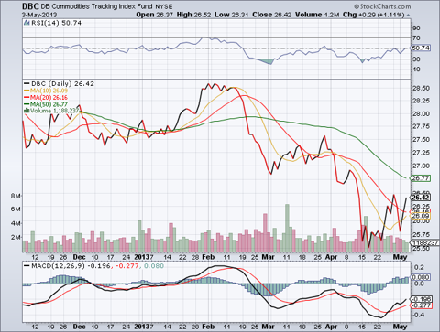Click the -0.196 MACD value tag

(421, 299)
